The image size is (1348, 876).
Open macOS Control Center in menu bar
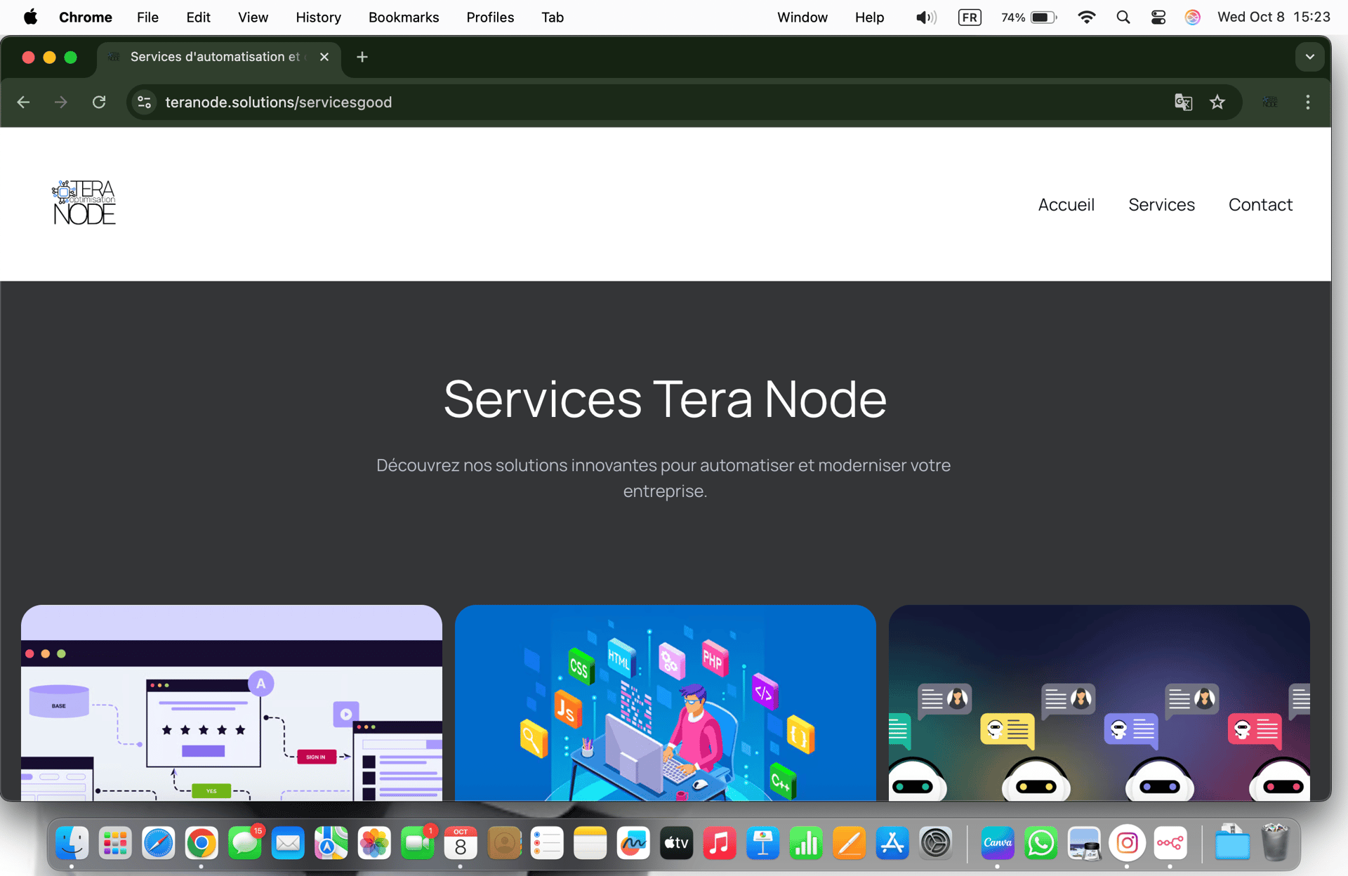click(x=1158, y=17)
